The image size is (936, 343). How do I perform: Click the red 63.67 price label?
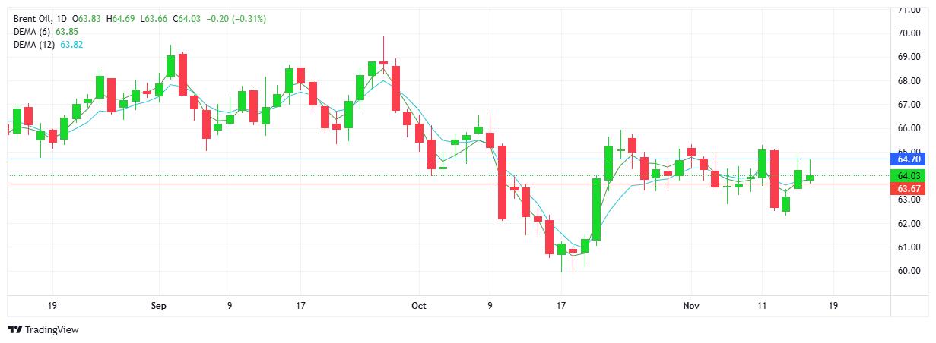point(909,188)
